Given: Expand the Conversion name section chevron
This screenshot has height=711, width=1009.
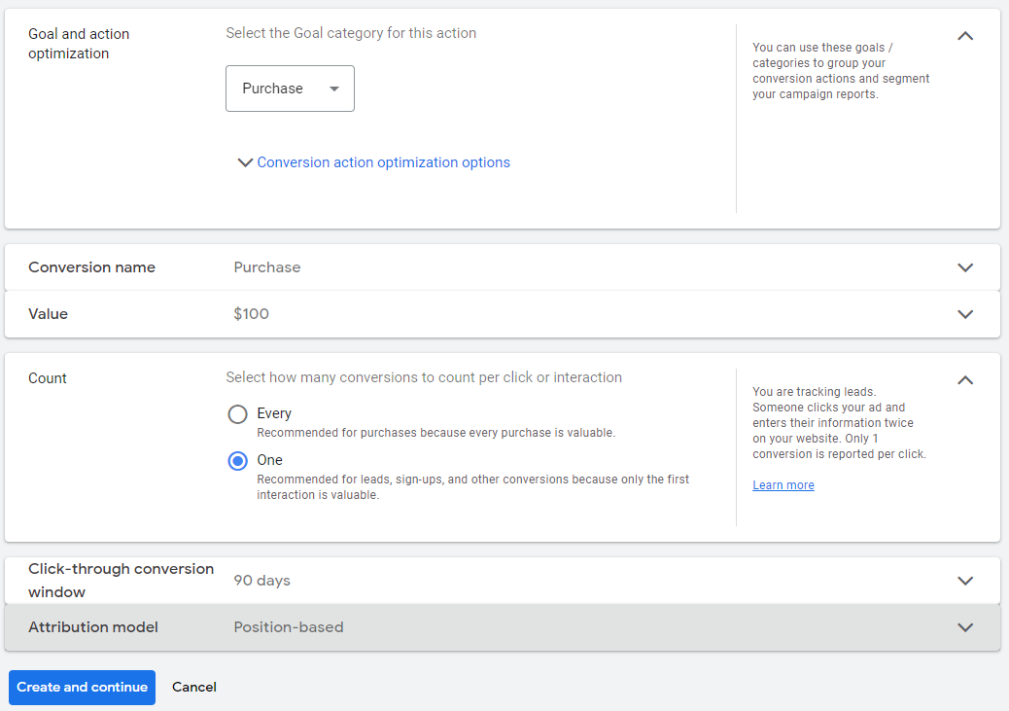Looking at the screenshot, I should pyautogui.click(x=964, y=267).
